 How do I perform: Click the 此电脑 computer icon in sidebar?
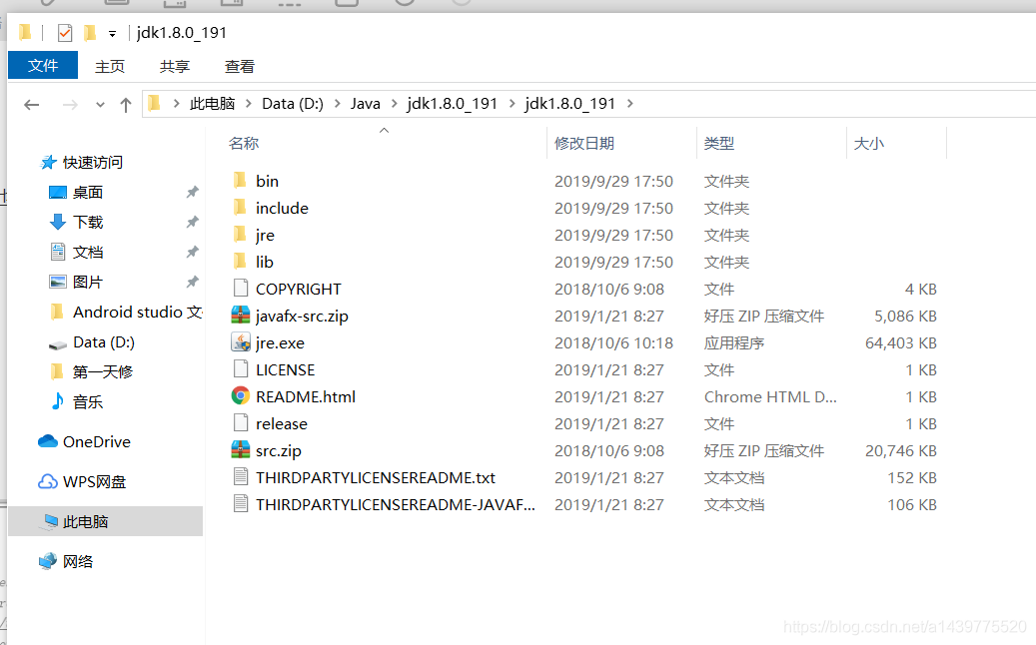[50, 521]
